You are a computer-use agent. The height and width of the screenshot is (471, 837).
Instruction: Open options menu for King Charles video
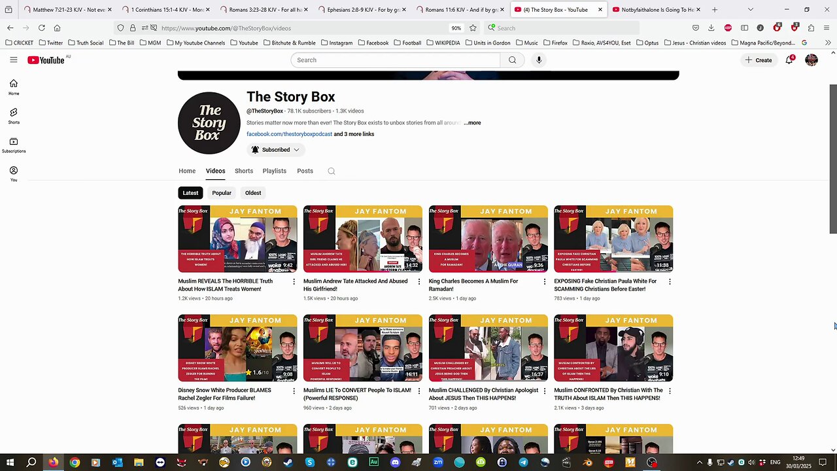pos(545,281)
